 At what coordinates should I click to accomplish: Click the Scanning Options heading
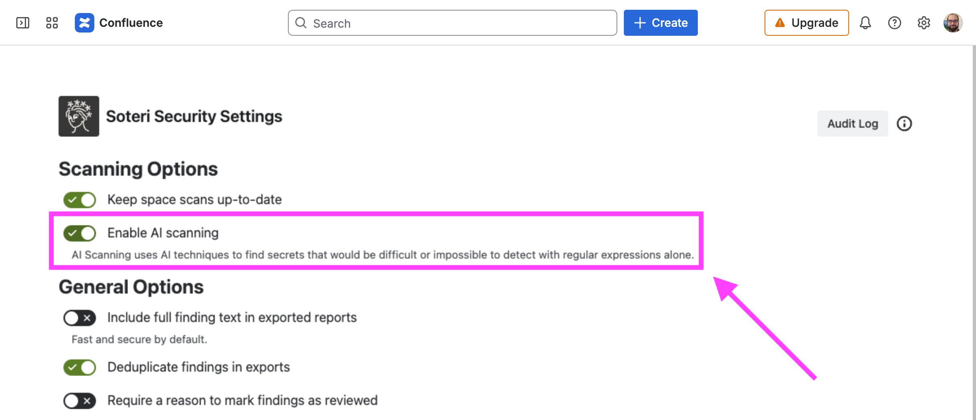(x=138, y=169)
